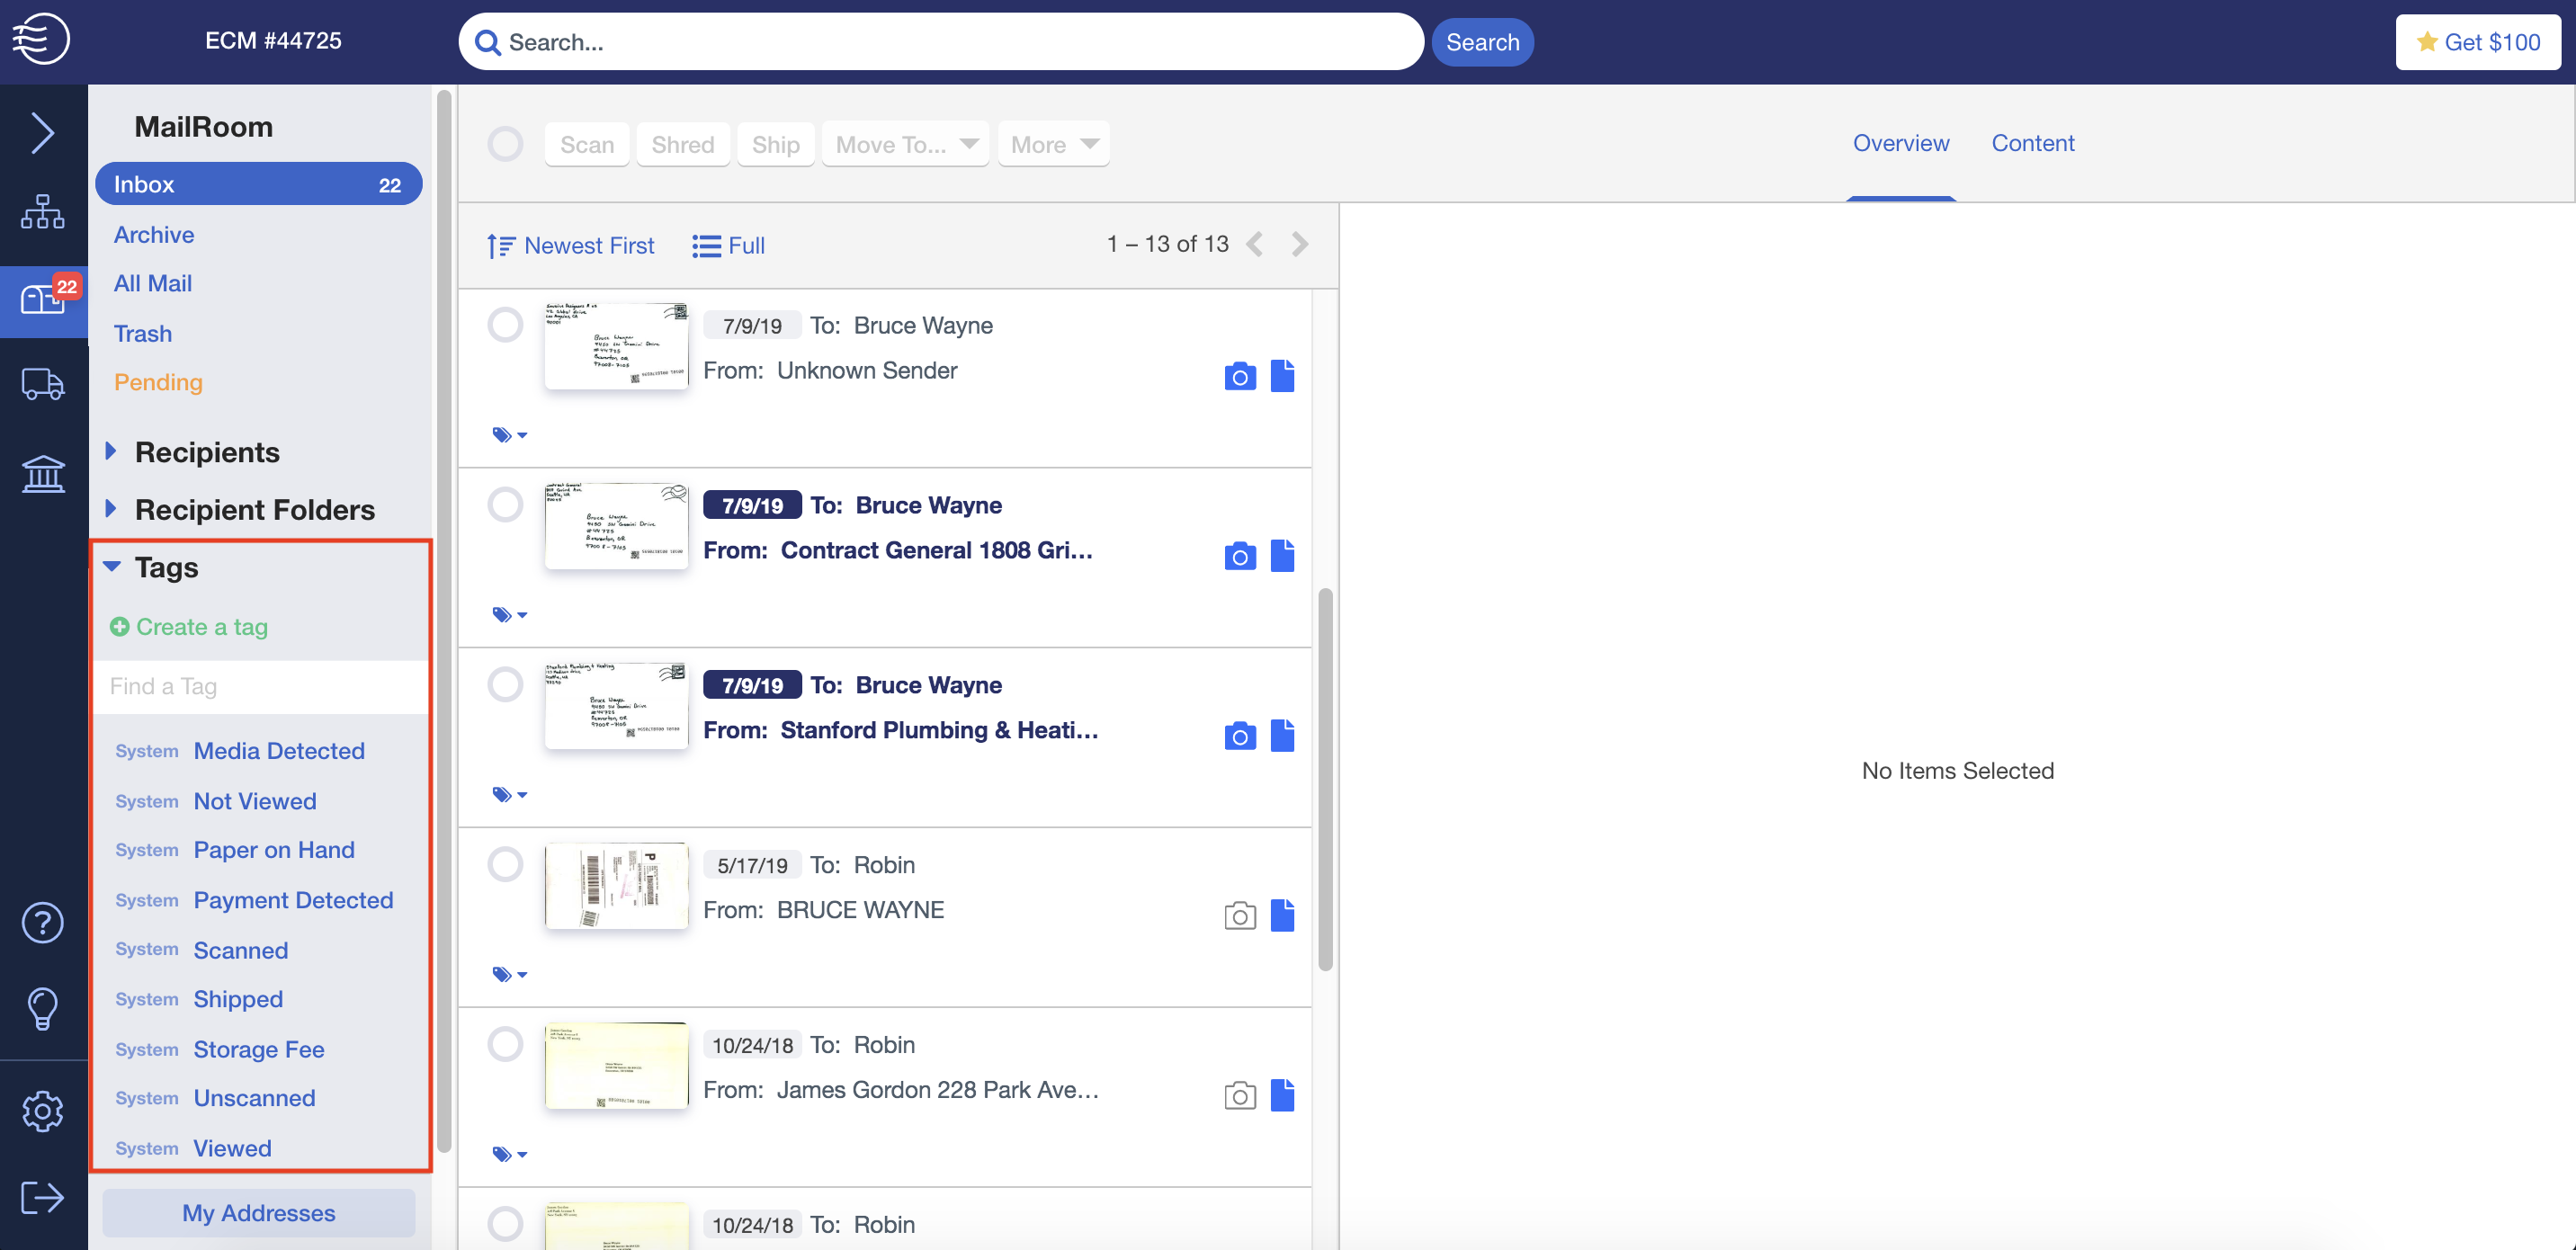Click the sidebar vertical scrollbar
Viewport: 2576px width, 1250px height.
pyautogui.click(x=444, y=620)
